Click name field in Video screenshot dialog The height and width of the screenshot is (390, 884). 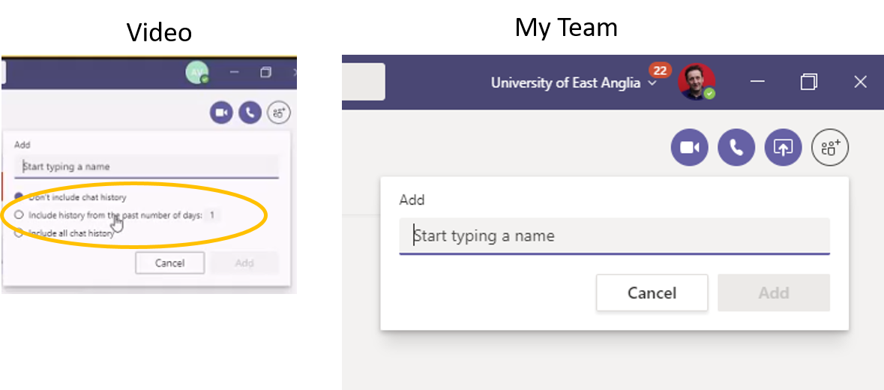[146, 166]
